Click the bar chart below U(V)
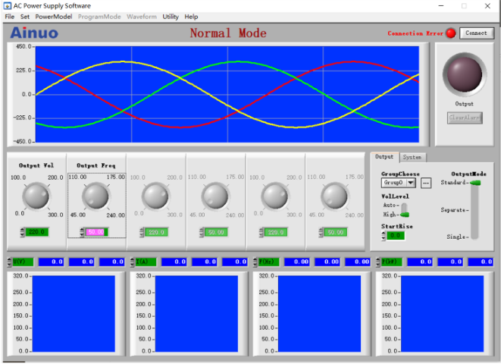This screenshot has width=501, height=364. (74, 314)
